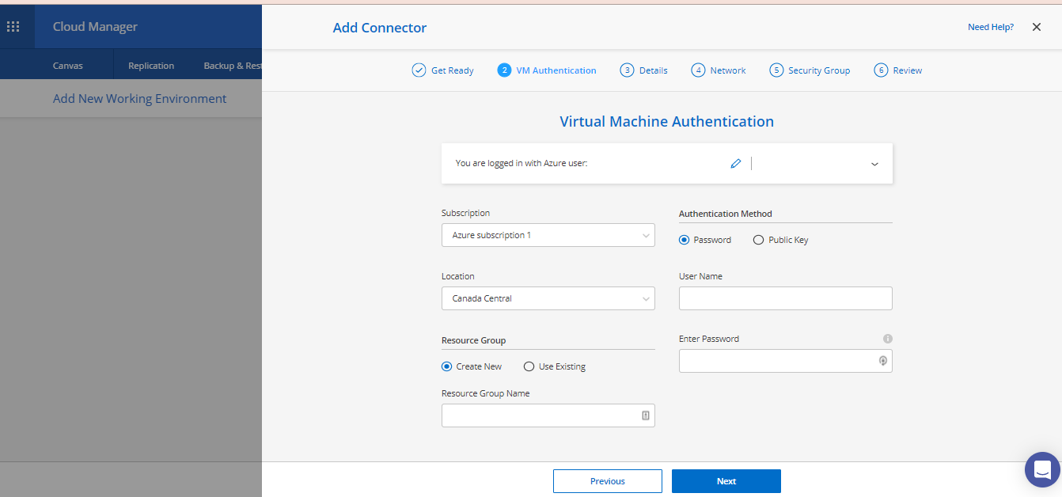Click the key icon inside password field
This screenshot has width=1062, height=497.
point(882,361)
